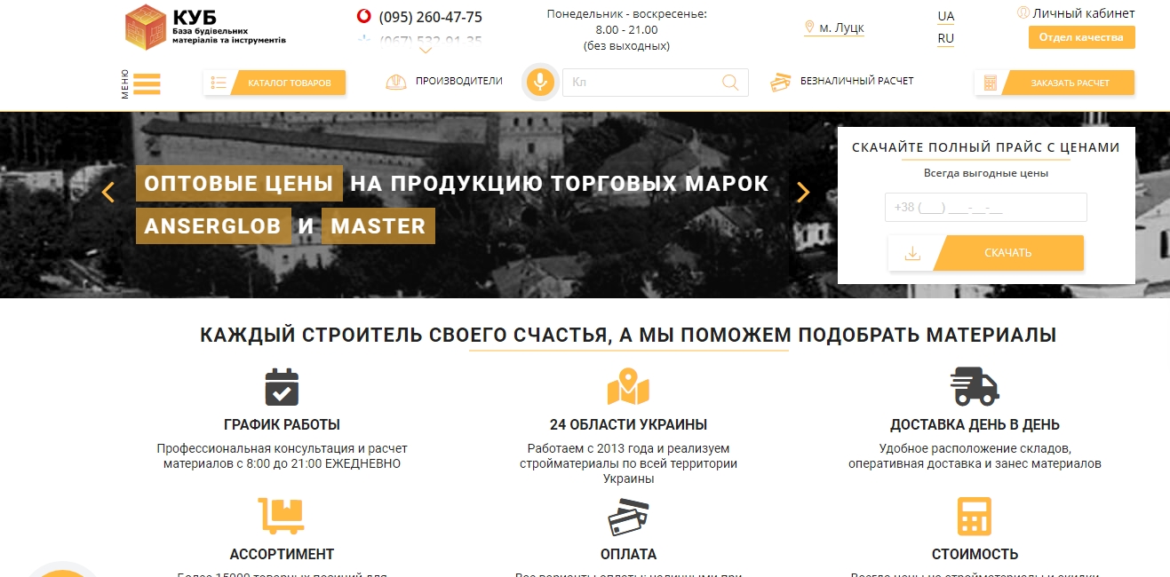This screenshot has width=1170, height=577.
Task: Click the location pin icon near м. Луцк
Action: 809,28
